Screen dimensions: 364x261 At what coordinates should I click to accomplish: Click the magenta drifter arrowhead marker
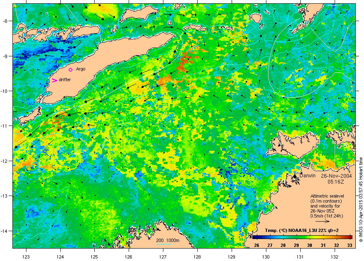click(x=55, y=80)
